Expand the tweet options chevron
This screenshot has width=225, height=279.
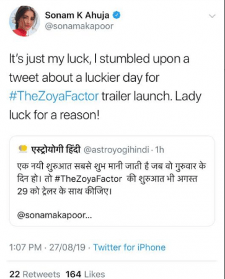tap(212, 16)
